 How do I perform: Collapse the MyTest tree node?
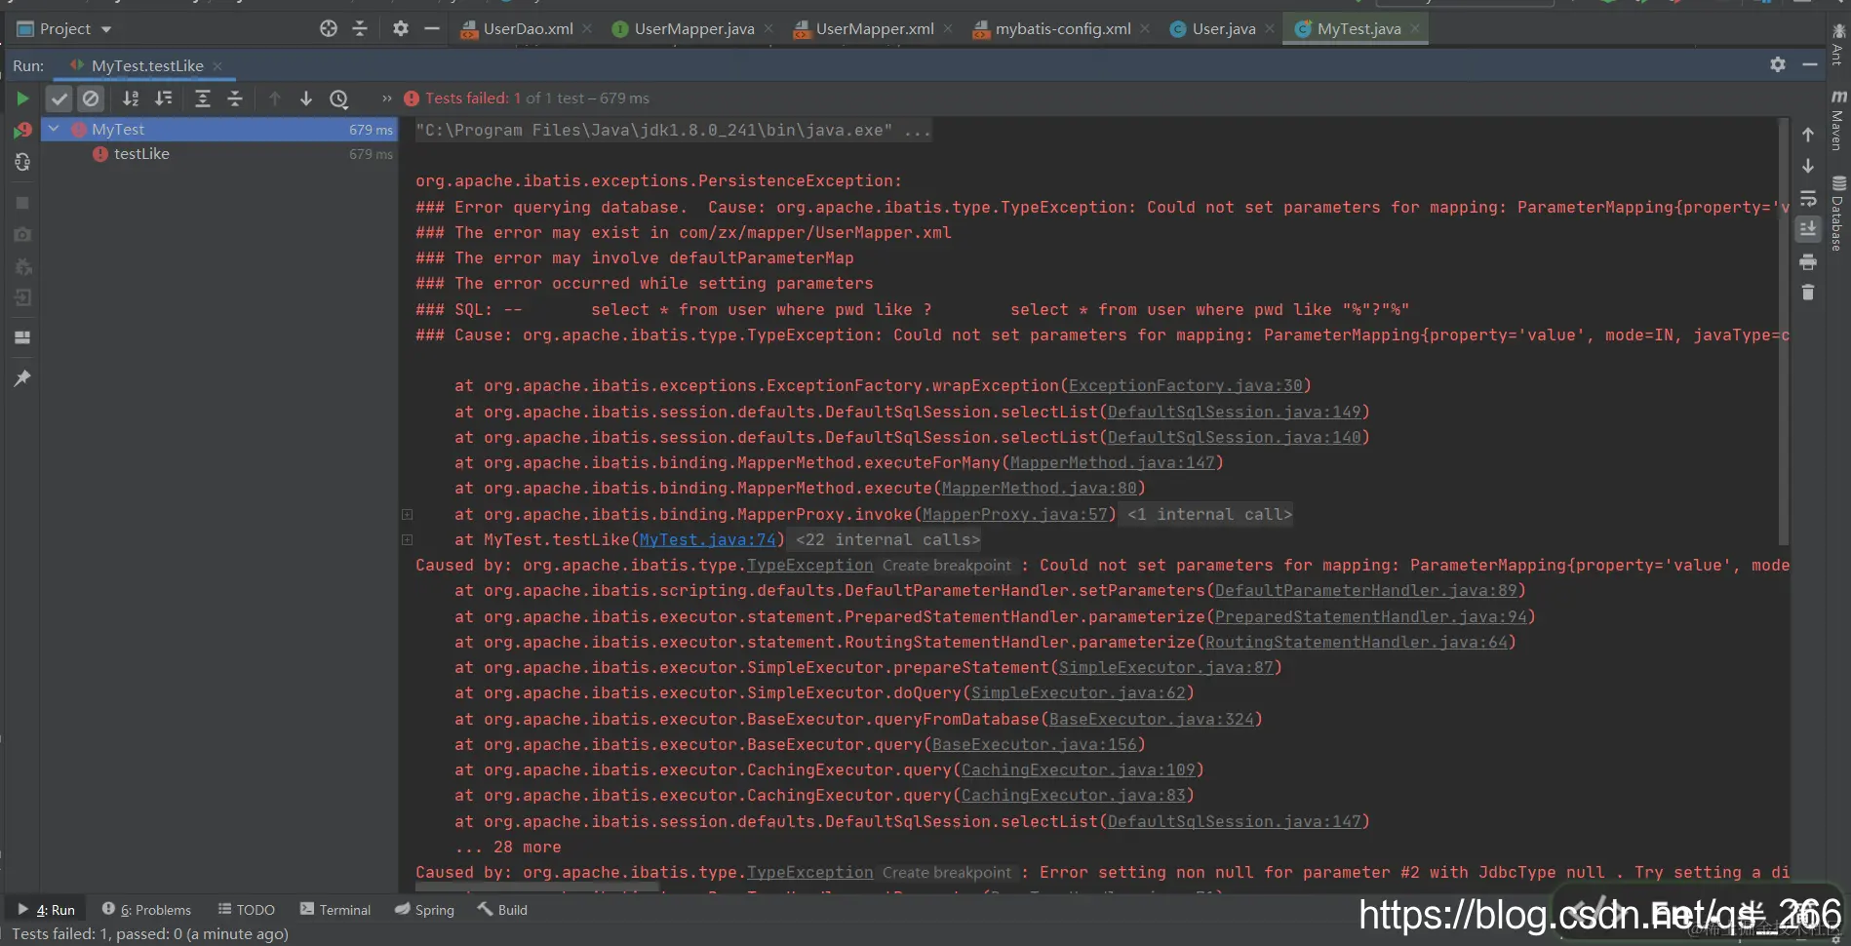point(54,129)
